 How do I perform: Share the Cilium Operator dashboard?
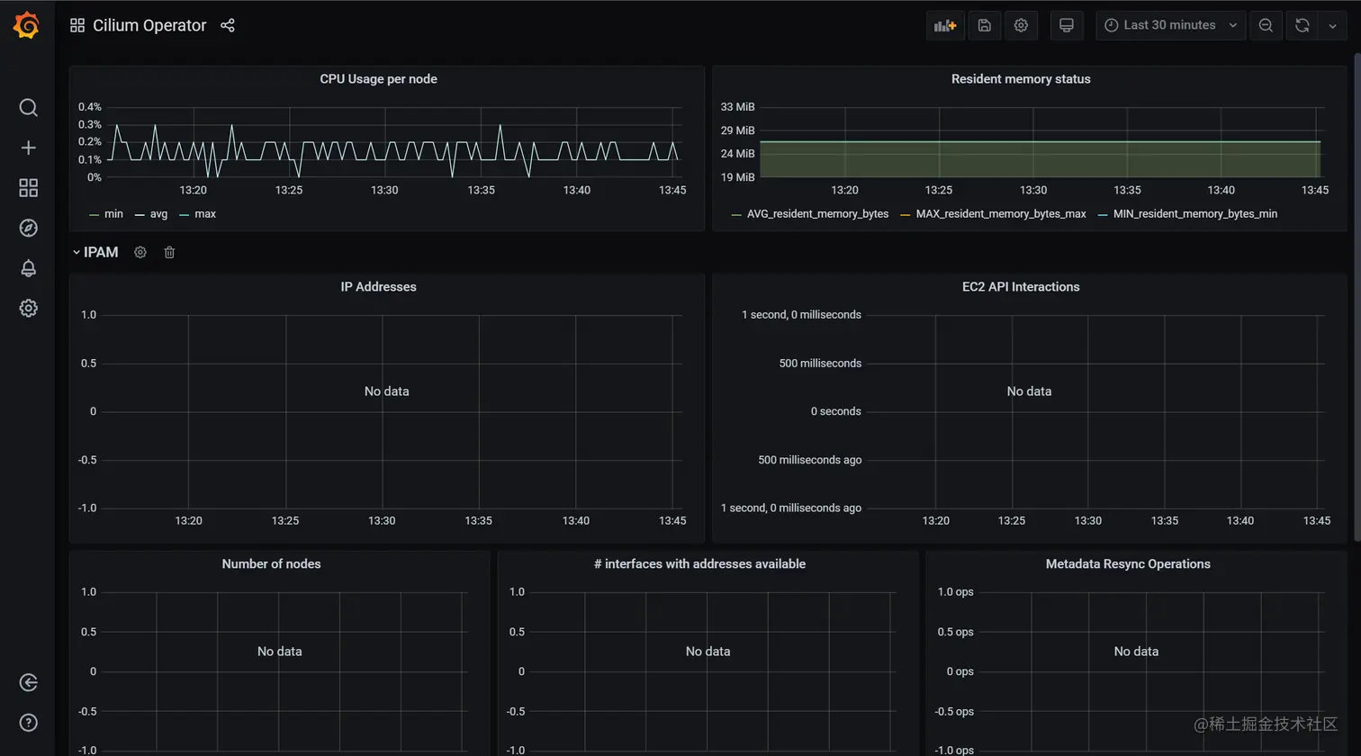click(228, 25)
